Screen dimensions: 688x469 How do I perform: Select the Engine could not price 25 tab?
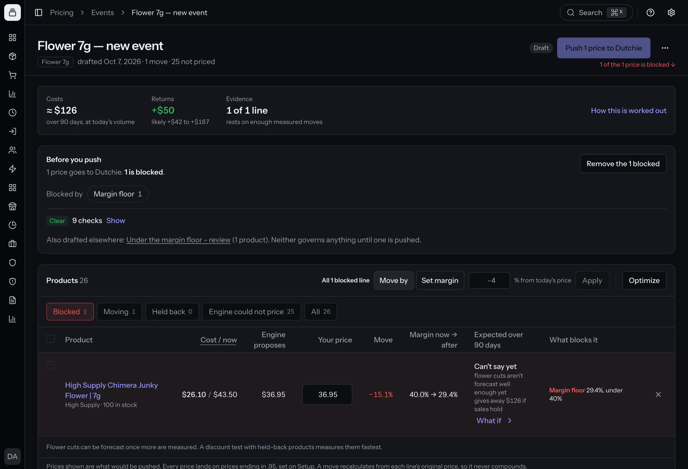[252, 312]
